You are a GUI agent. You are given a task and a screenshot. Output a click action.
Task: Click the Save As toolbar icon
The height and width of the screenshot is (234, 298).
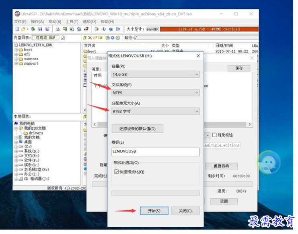pos(47,29)
